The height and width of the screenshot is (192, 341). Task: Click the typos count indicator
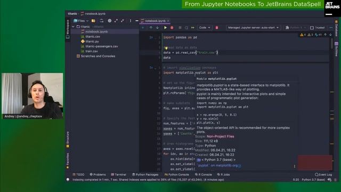click(319, 35)
